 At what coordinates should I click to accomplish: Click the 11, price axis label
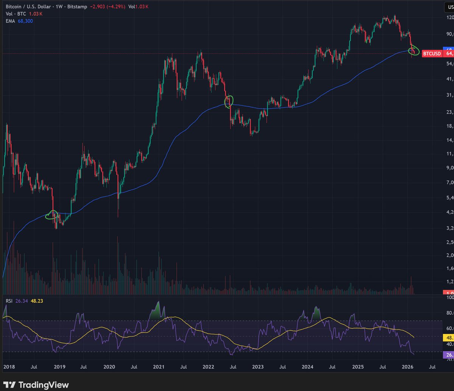450,153
